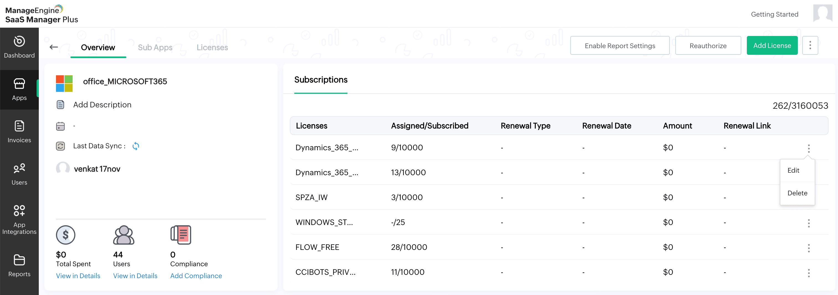838x295 pixels.
Task: Open the row menu for WINDOWS_ST license
Action: pyautogui.click(x=809, y=223)
